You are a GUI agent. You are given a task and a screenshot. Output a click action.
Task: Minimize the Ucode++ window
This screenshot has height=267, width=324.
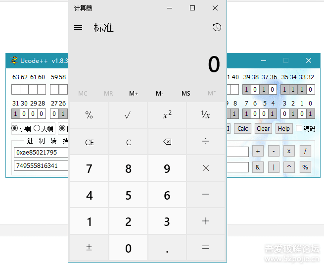(x=264, y=60)
